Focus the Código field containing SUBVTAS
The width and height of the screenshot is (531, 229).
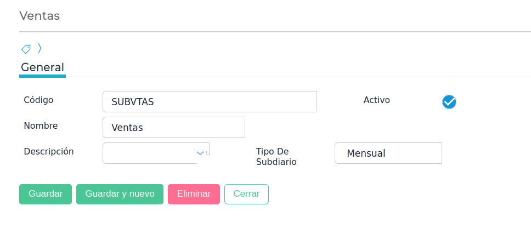tap(210, 102)
